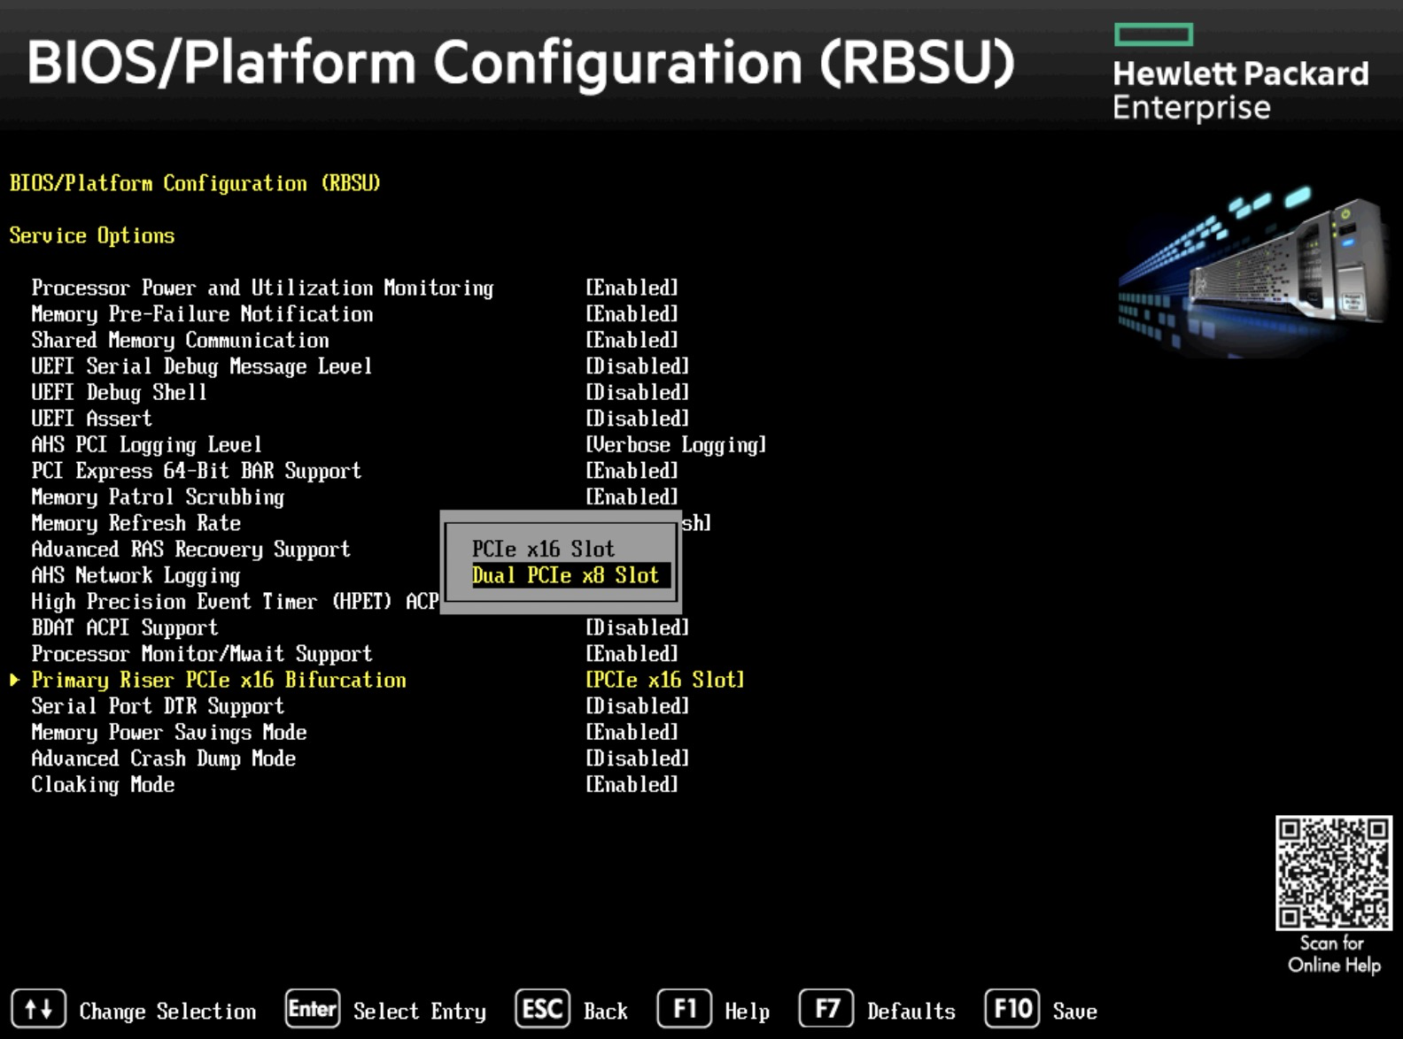Image resolution: width=1403 pixels, height=1039 pixels.
Task: Toggle UEFI Debug Shell Disabled value
Action: point(637,393)
